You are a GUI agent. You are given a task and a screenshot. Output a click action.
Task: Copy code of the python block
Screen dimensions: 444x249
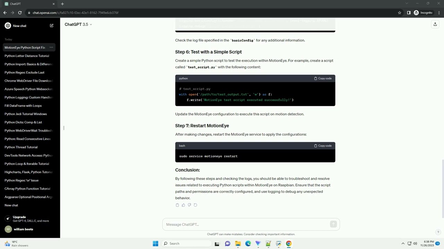tap(323, 79)
